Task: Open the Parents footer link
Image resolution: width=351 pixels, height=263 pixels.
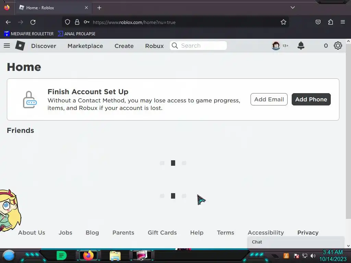Action: [x=123, y=233]
